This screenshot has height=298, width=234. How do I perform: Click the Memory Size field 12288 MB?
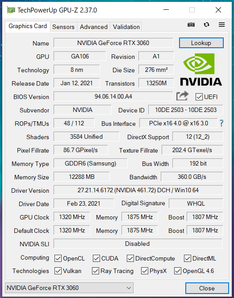pos(82,177)
